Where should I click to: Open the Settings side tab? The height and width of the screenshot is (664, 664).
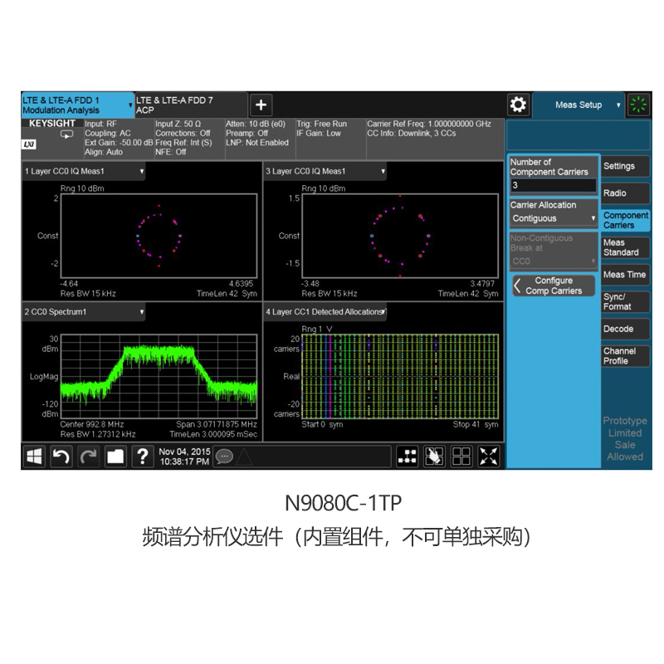pos(625,166)
